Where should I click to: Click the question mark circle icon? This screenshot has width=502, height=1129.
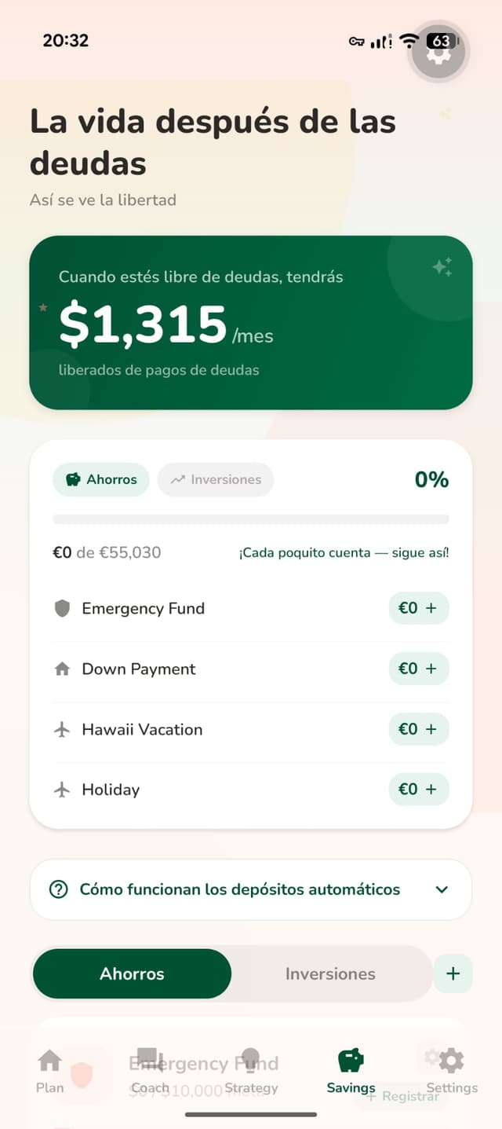[x=60, y=889]
